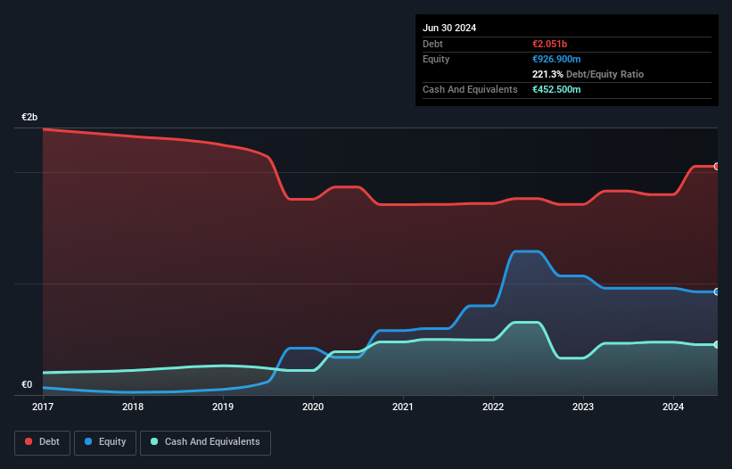This screenshot has width=732, height=469.
Task: Click the 2017 x-axis label
Action: 43,407
